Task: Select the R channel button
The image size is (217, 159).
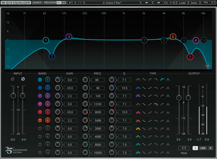Action: 210,148
